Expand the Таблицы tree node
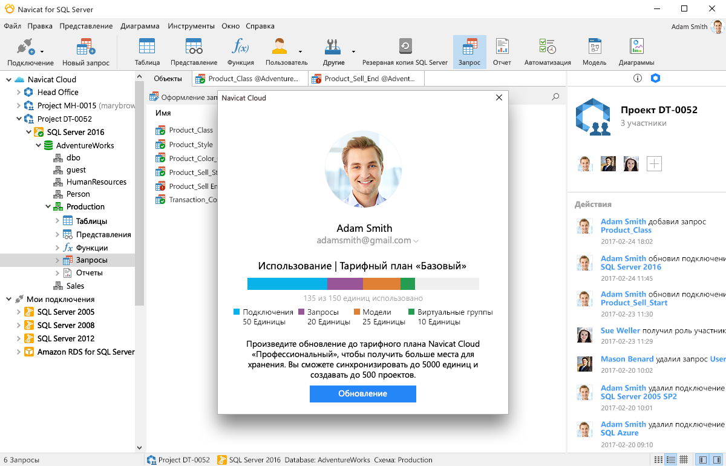The height and width of the screenshot is (466, 726). pos(57,221)
